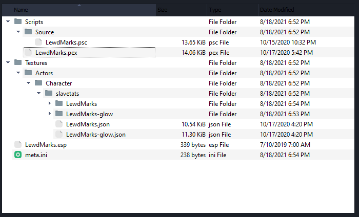Collapse the Actors folder arrow

(18, 73)
